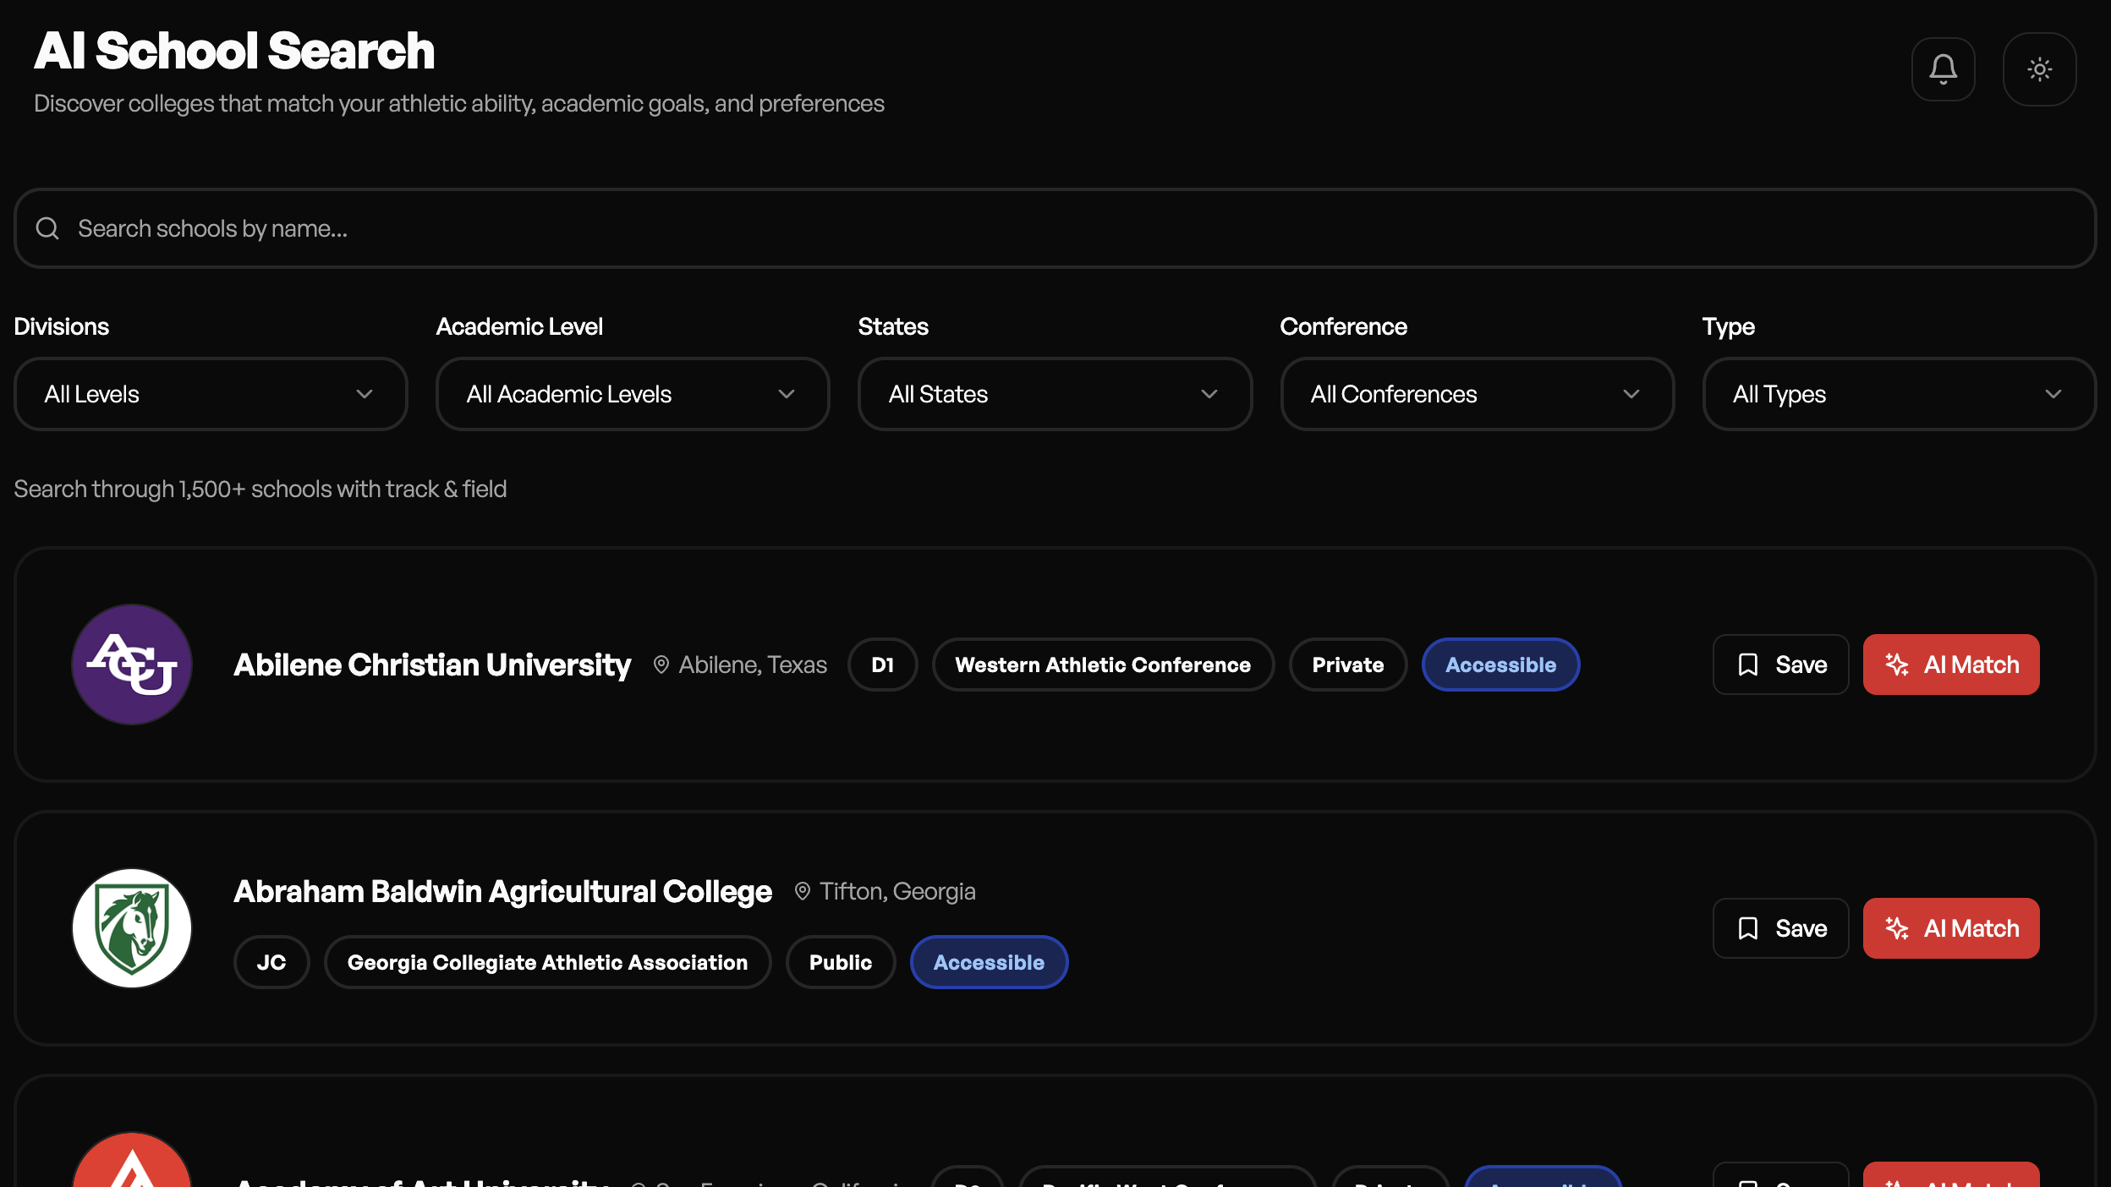Toggle the theme with the sun icon
Viewport: 2111px width, 1187px height.
[2039, 69]
